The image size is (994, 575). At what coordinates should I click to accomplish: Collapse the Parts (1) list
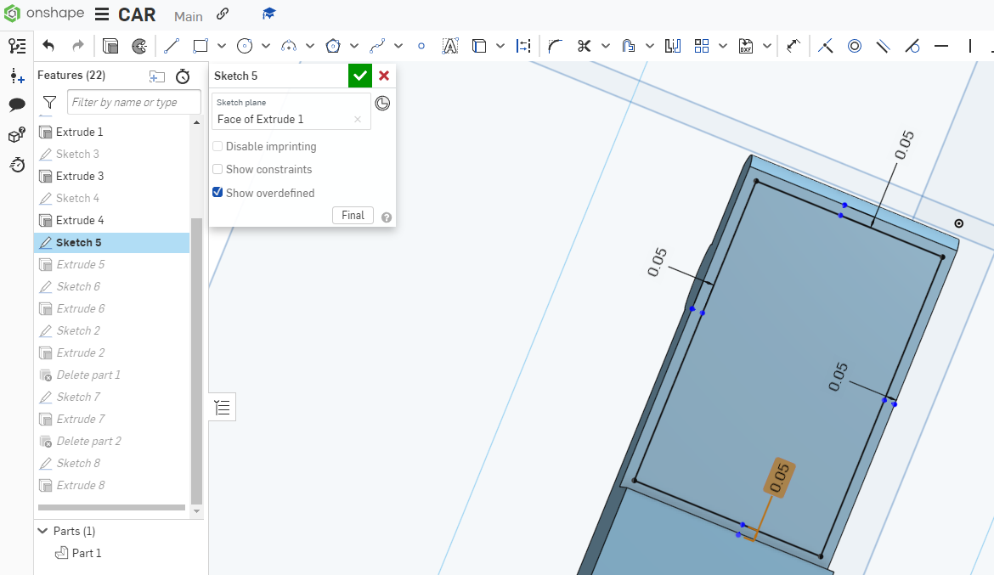(42, 531)
